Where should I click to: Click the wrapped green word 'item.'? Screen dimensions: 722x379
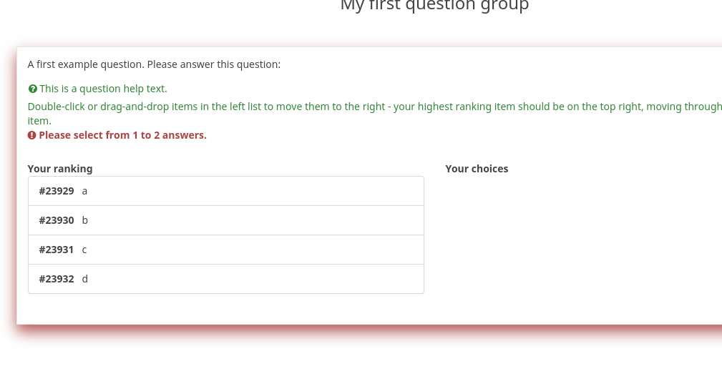click(39, 121)
